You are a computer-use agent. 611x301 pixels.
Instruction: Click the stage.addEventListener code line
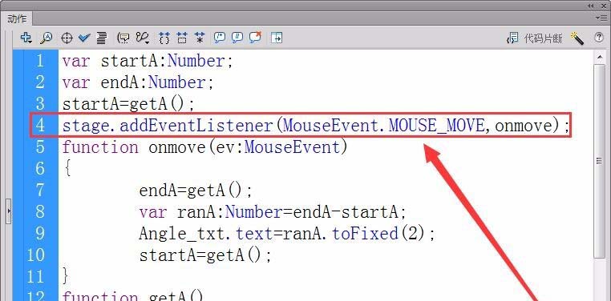click(316, 126)
